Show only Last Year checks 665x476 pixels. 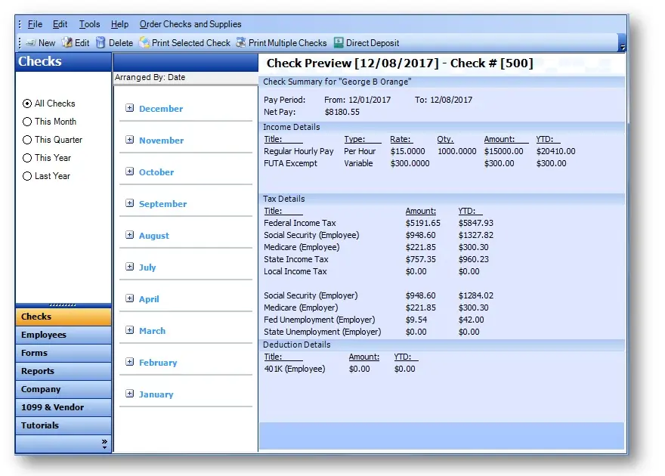(27, 176)
